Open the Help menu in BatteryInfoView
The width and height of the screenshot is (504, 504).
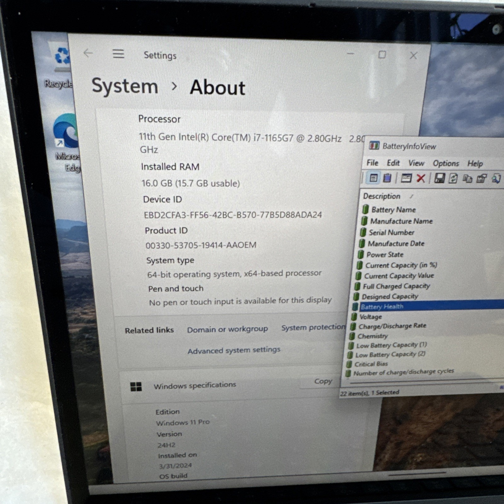(475, 163)
